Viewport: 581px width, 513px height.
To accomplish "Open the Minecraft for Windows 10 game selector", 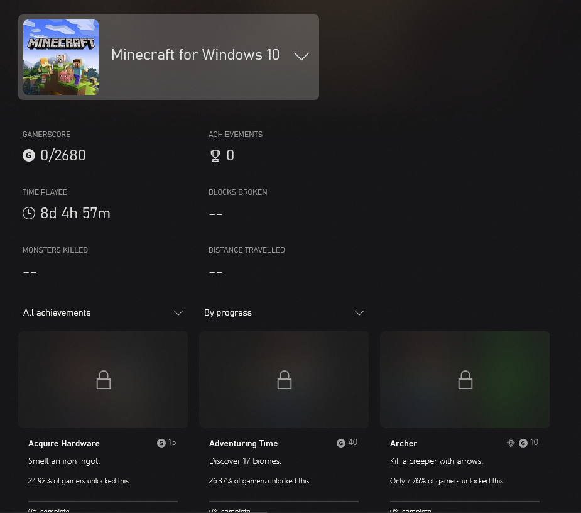I will [168, 57].
